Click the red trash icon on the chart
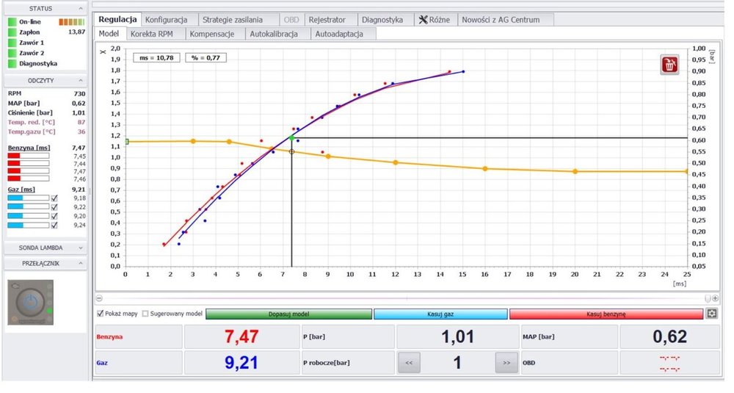 669,65
